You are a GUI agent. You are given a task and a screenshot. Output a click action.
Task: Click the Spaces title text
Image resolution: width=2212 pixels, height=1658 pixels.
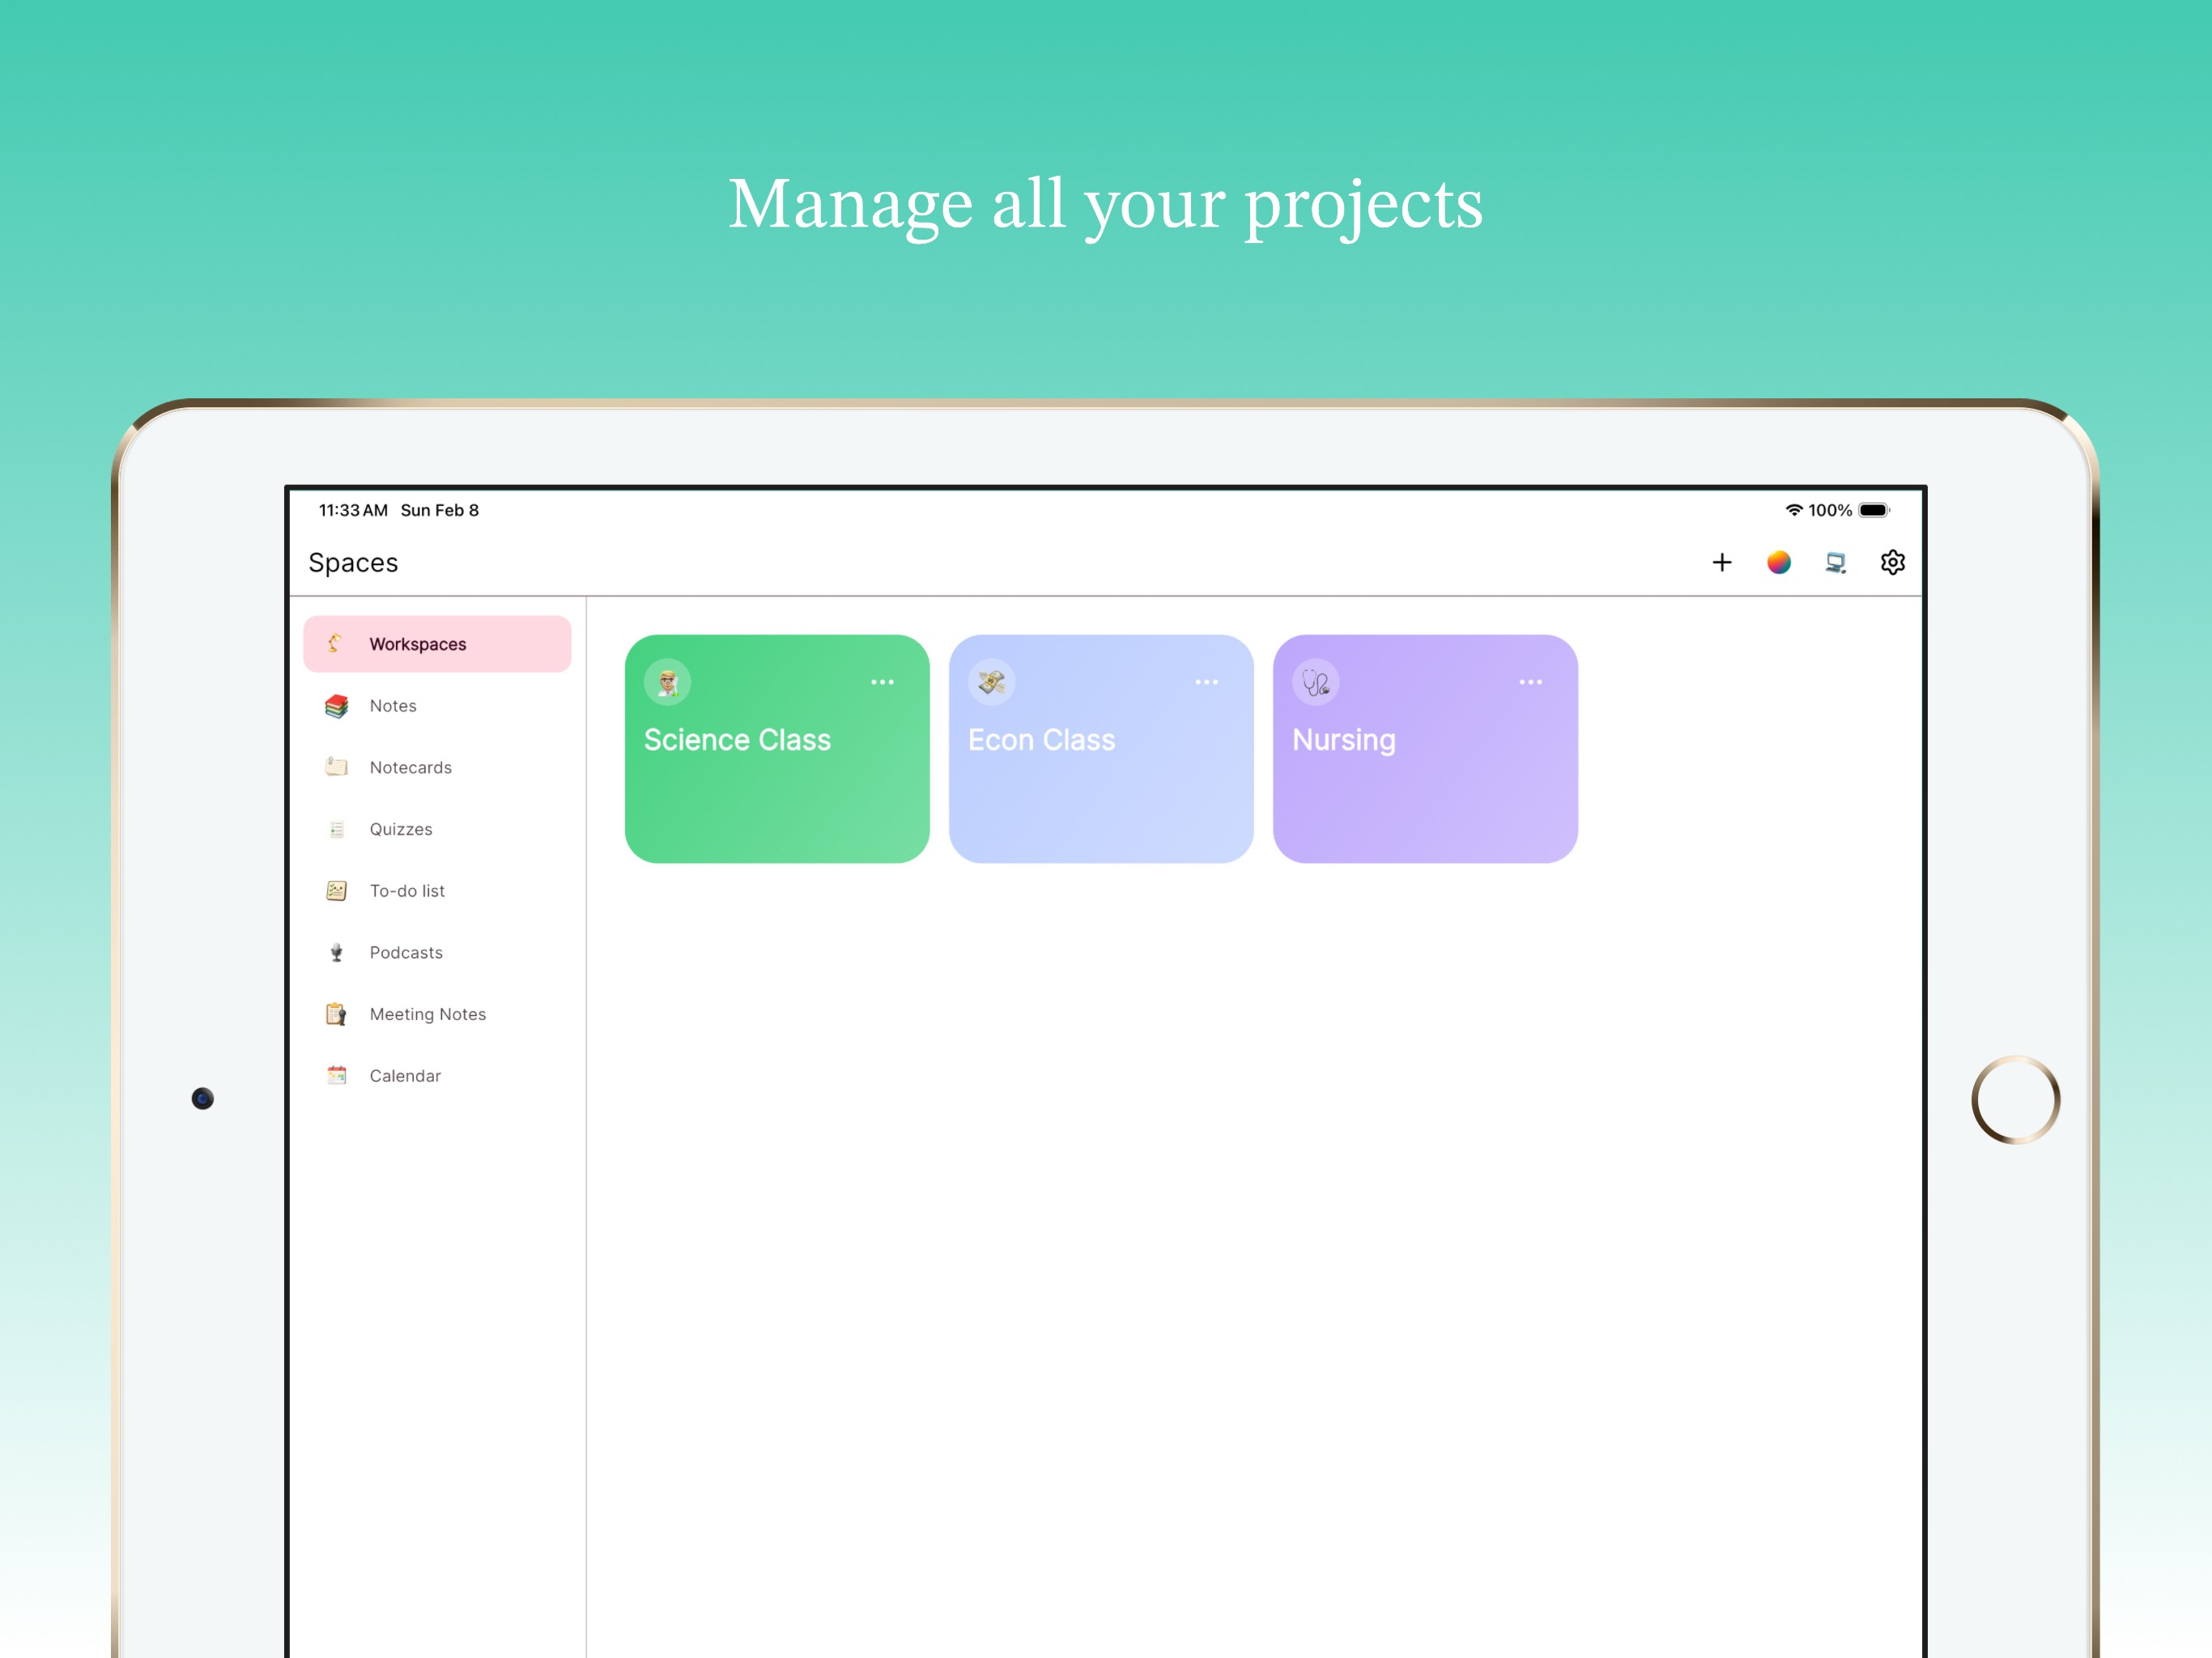353,563
